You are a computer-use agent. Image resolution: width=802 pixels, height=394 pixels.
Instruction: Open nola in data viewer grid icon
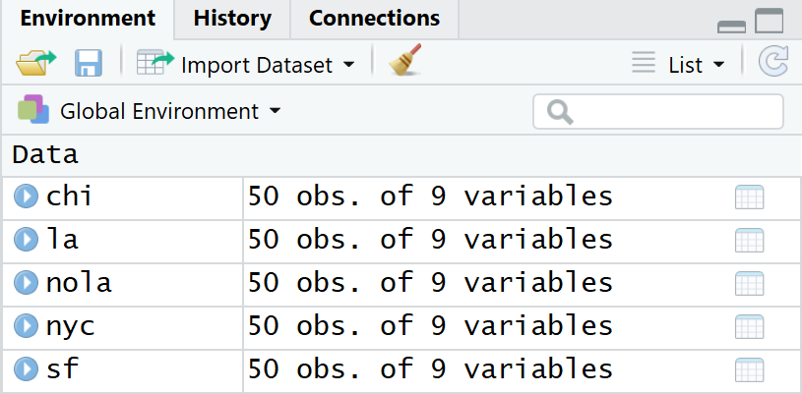pyautogui.click(x=749, y=284)
